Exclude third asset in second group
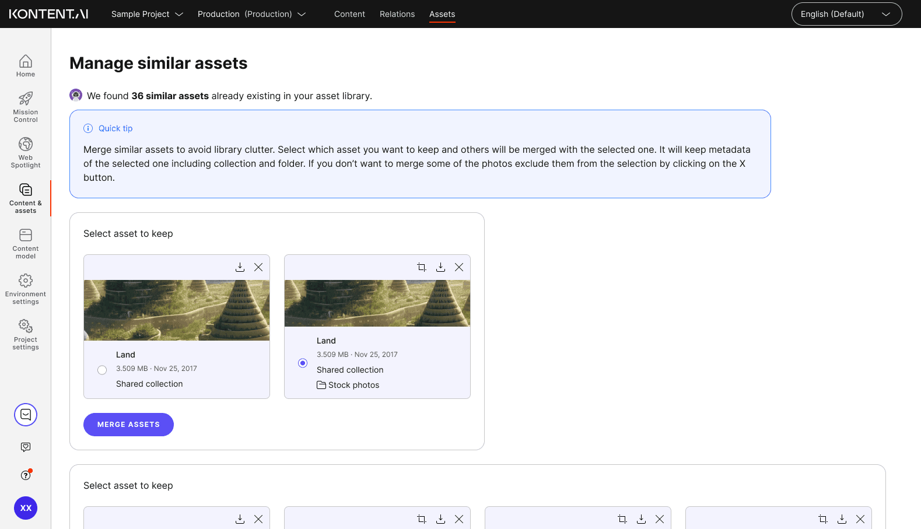 [x=660, y=519]
